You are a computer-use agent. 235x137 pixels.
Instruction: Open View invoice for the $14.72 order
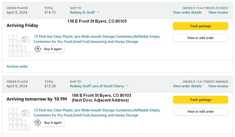point(218,12)
